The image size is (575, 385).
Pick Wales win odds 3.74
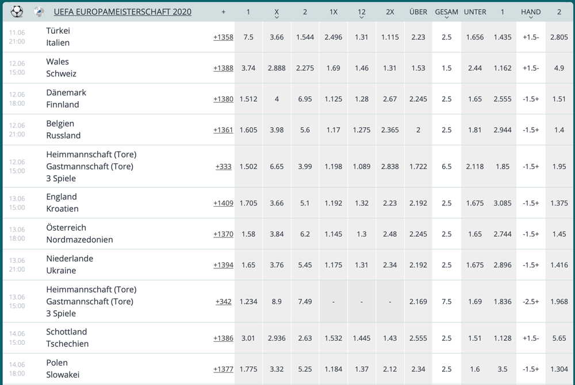pyautogui.click(x=248, y=68)
